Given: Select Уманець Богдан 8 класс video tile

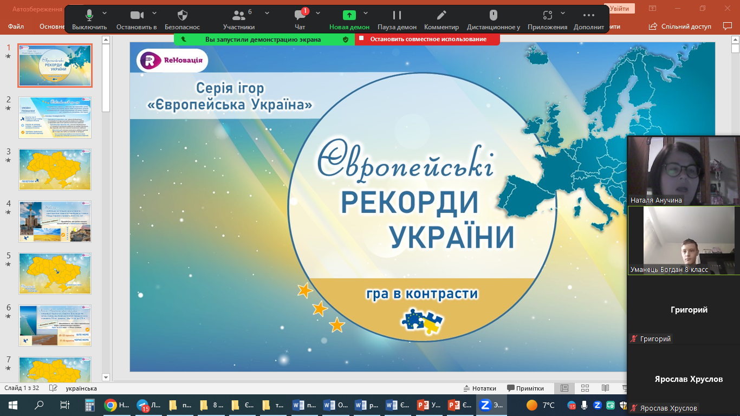Looking at the screenshot, I should point(684,240).
